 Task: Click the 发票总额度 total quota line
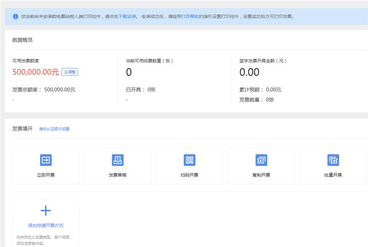44,90
